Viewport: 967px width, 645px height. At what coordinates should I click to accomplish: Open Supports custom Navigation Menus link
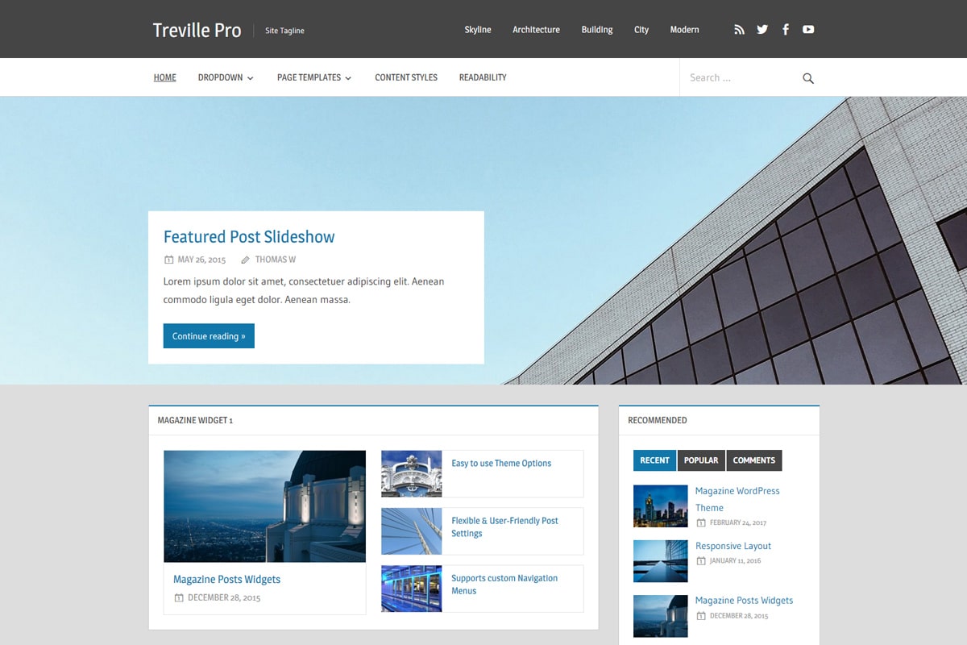[x=504, y=585]
